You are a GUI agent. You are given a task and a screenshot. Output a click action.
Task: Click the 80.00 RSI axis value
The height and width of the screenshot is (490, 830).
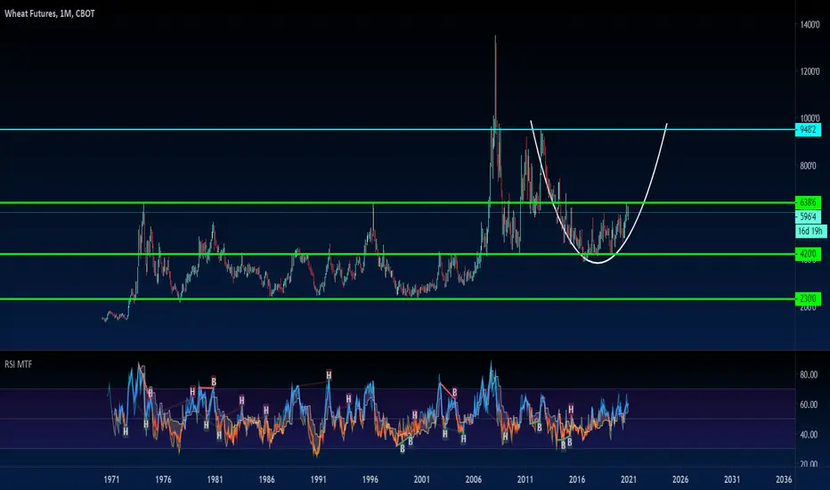pos(809,374)
